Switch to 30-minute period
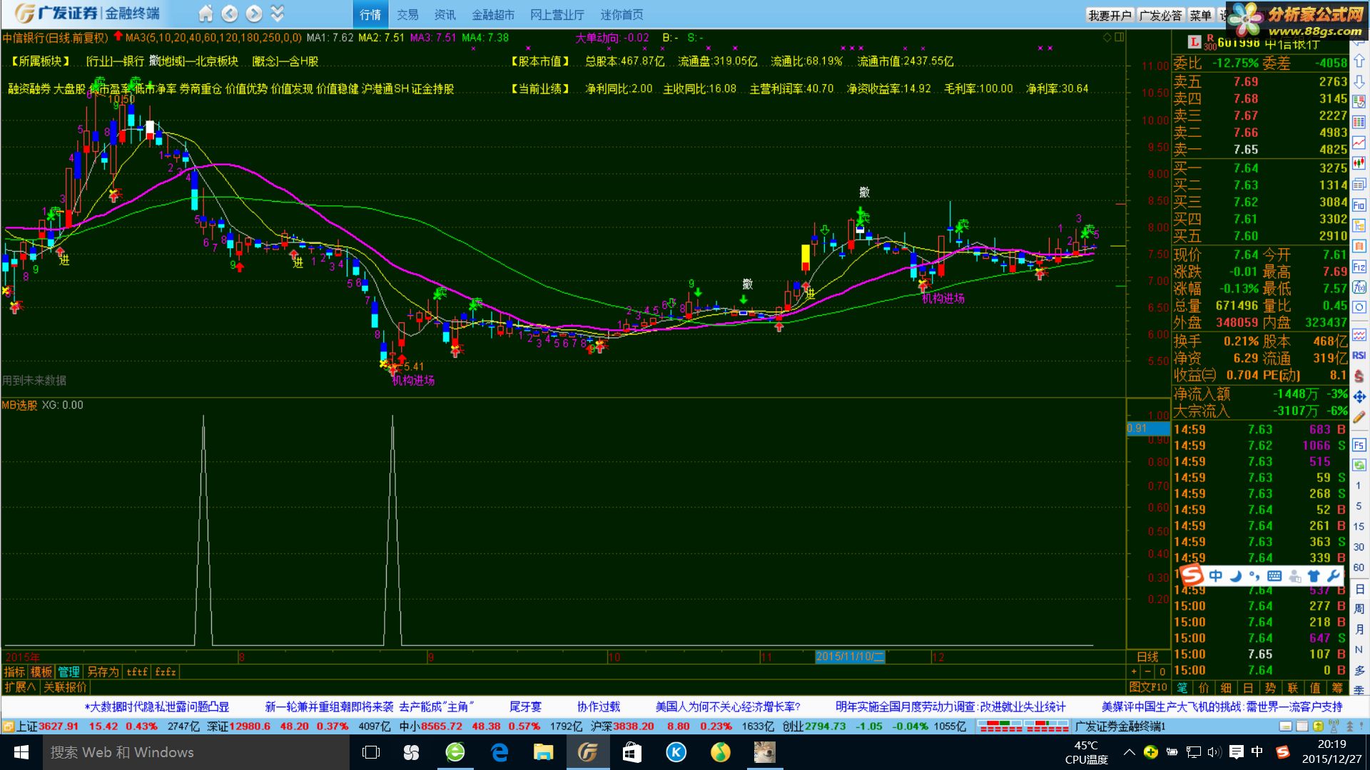Image resolution: width=1370 pixels, height=770 pixels. [1359, 548]
